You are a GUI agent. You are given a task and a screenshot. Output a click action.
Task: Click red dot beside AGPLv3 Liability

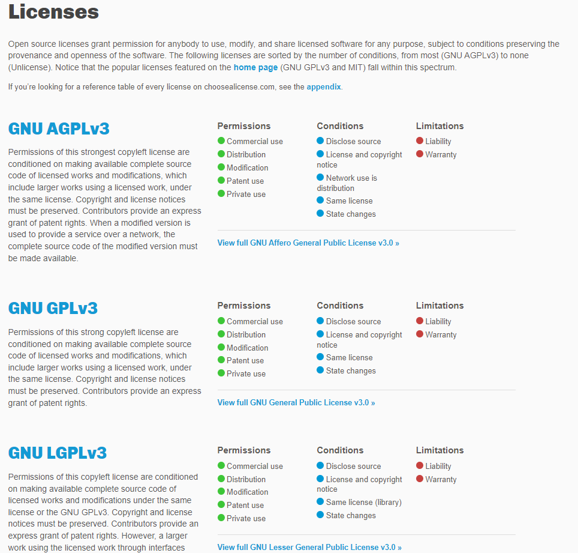pos(420,141)
